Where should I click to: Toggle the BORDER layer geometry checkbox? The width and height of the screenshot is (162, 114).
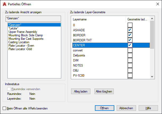[130, 35]
